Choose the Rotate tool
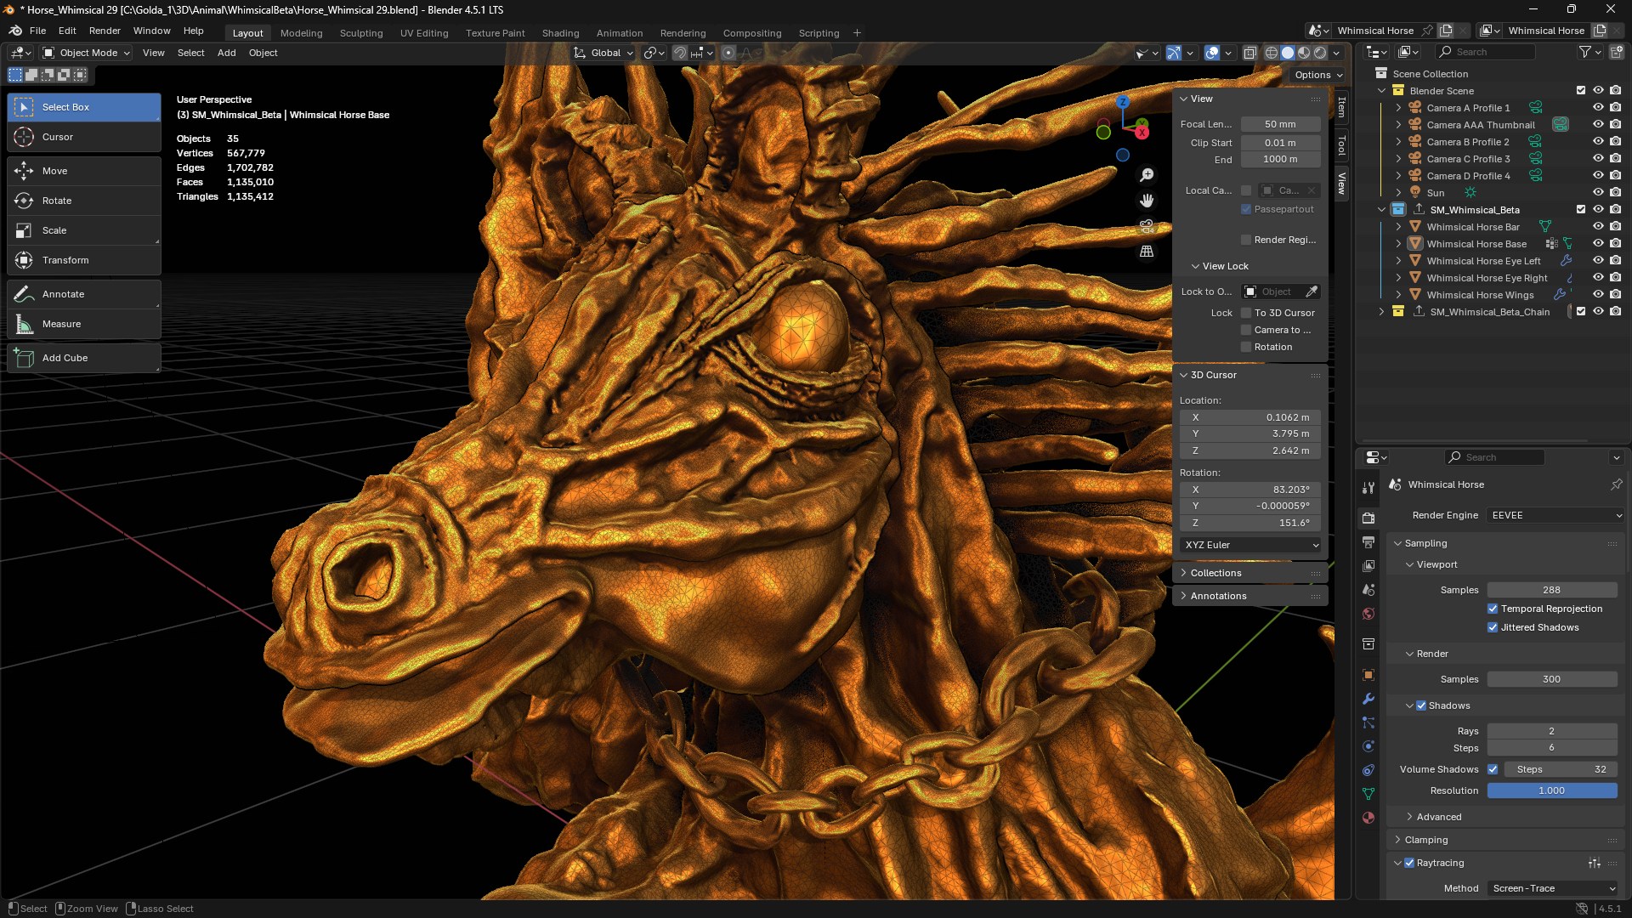This screenshot has height=918, width=1632. 83,201
